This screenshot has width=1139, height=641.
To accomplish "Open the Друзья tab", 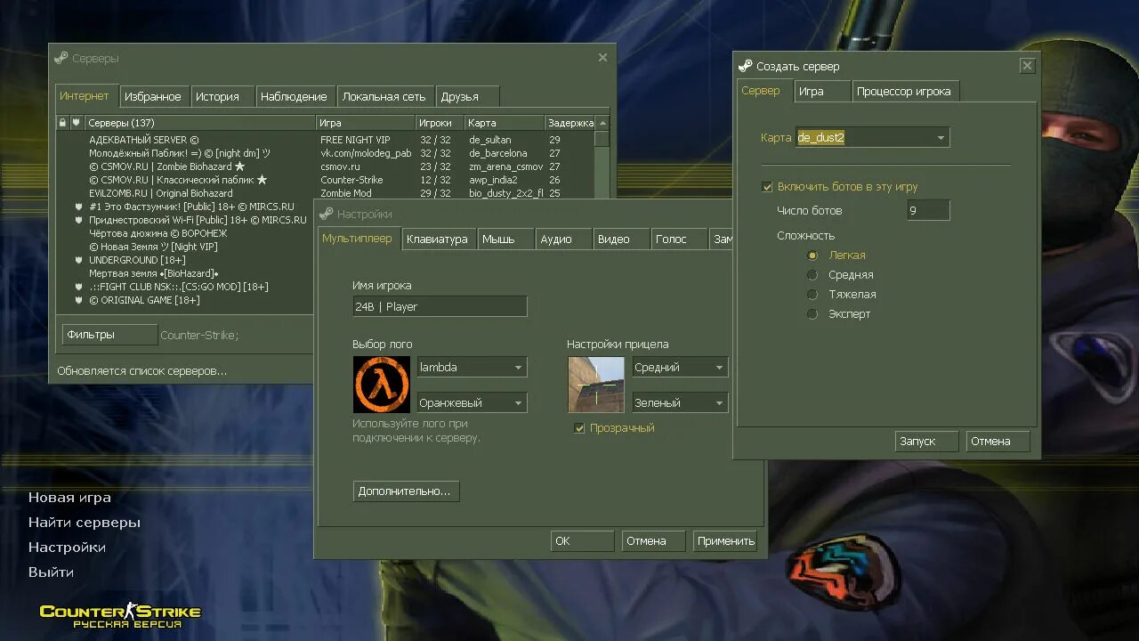I will [x=467, y=96].
